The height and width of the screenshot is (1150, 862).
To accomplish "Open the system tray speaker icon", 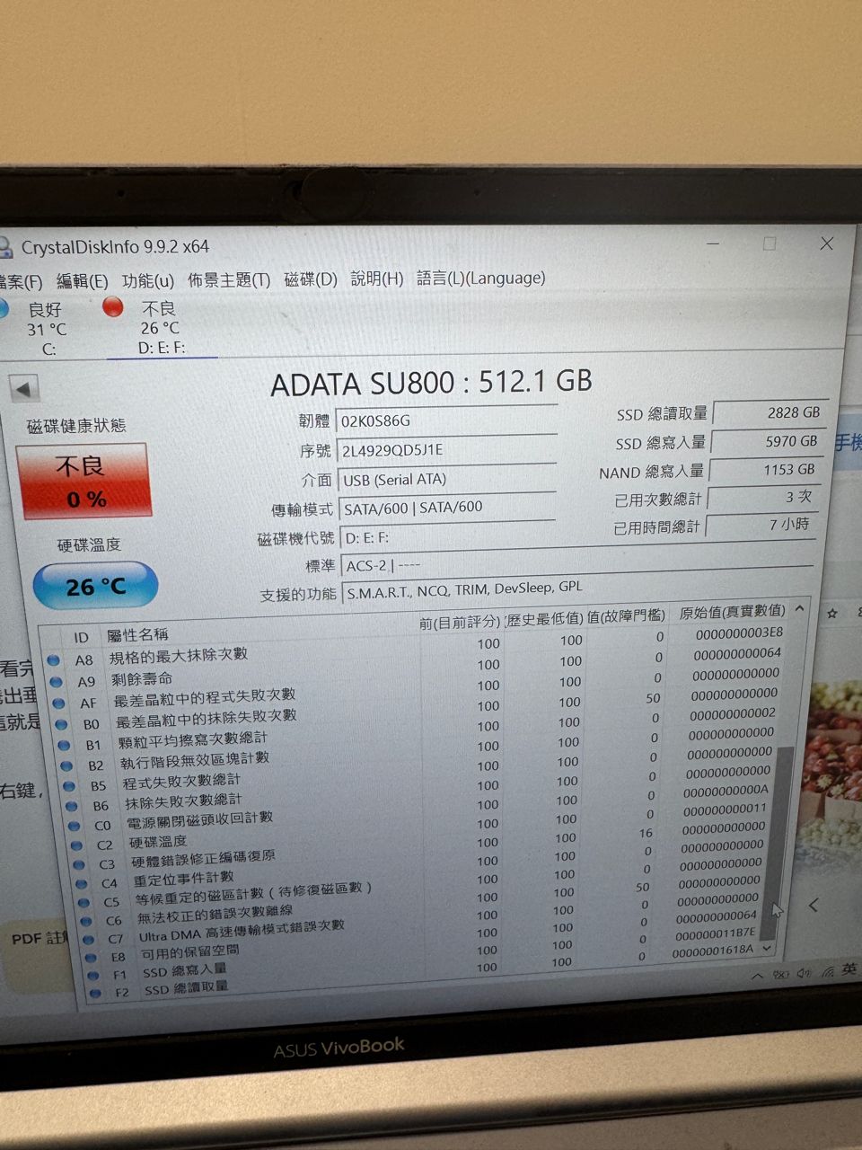I will (803, 973).
